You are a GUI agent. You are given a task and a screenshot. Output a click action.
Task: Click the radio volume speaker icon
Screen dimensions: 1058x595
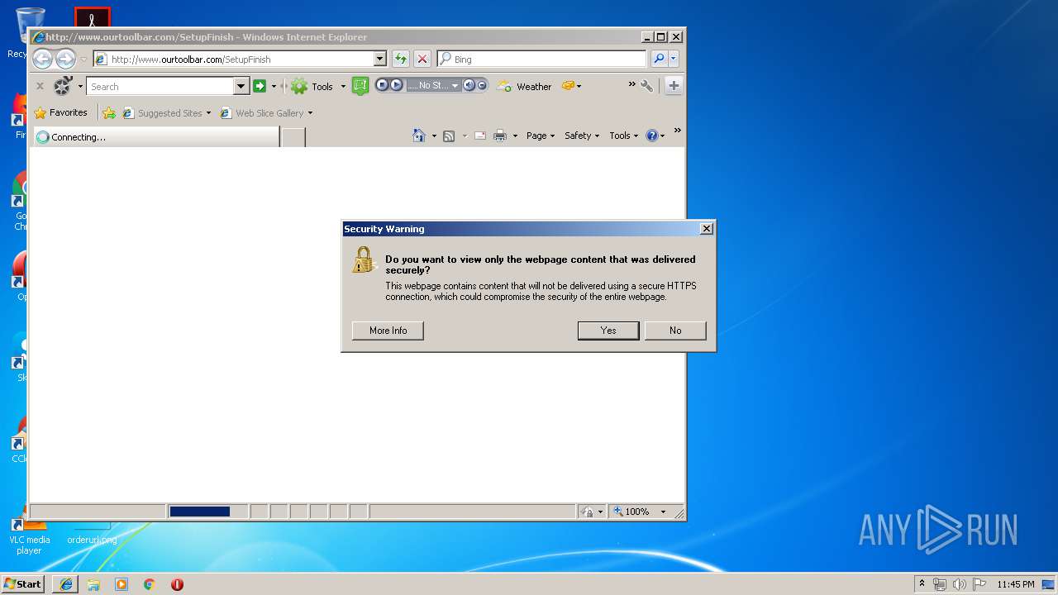pos(469,85)
